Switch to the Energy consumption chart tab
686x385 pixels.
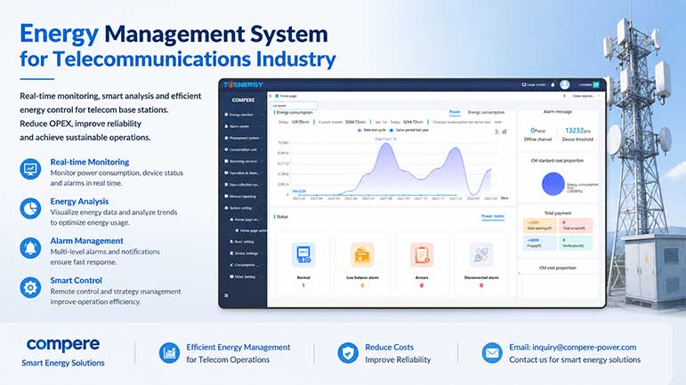pos(486,112)
